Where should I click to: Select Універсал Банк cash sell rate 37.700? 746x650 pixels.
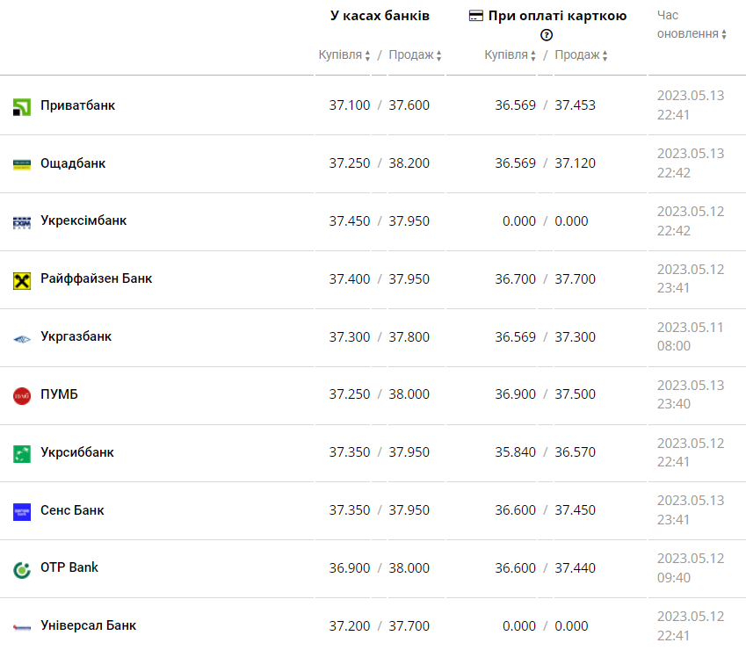[x=409, y=626]
